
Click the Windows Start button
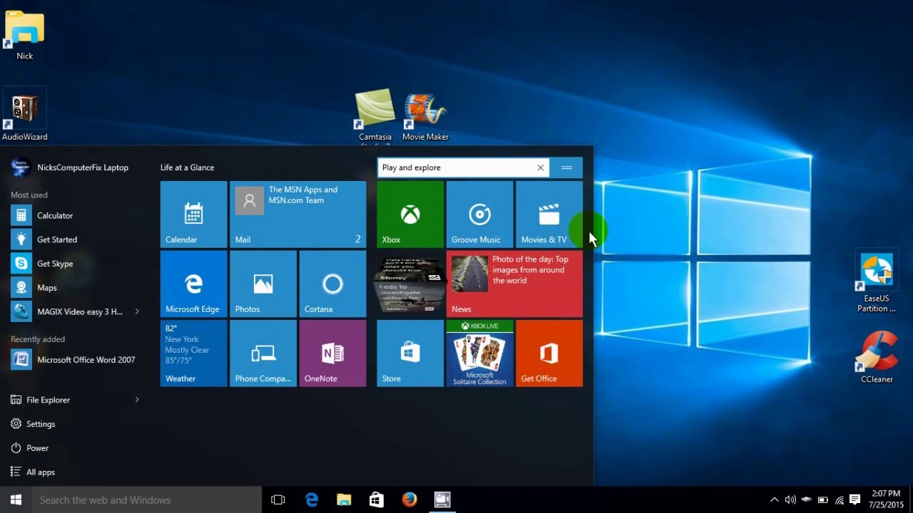coord(16,499)
